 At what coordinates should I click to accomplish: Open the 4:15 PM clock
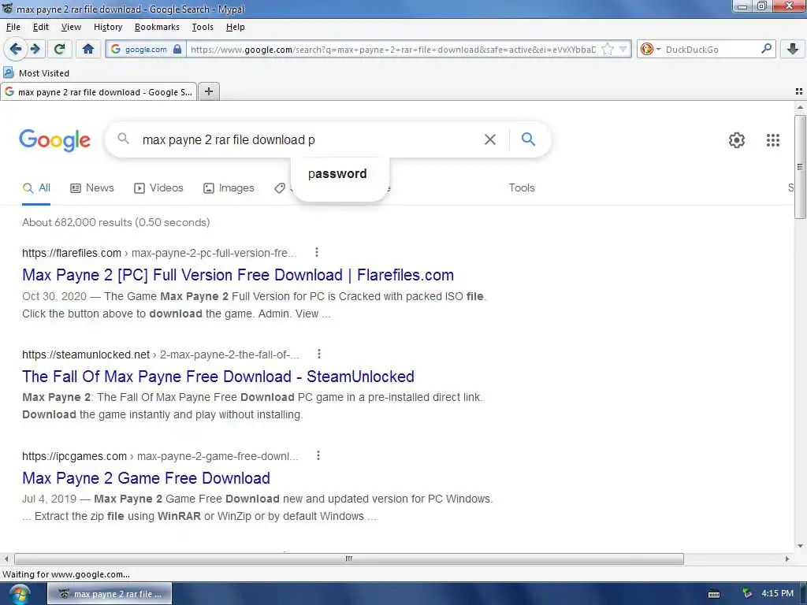(777, 593)
